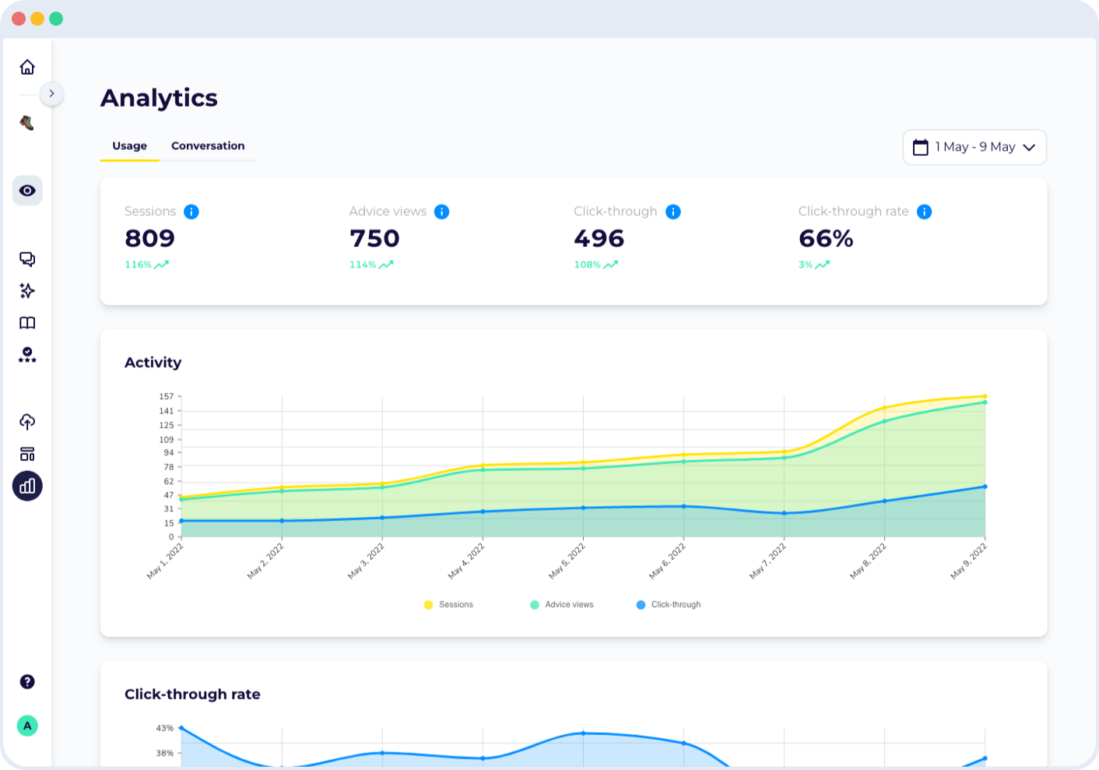Viewport: 1099px width, 770px height.
Task: Click the info icon next to Sessions
Action: [x=191, y=212]
